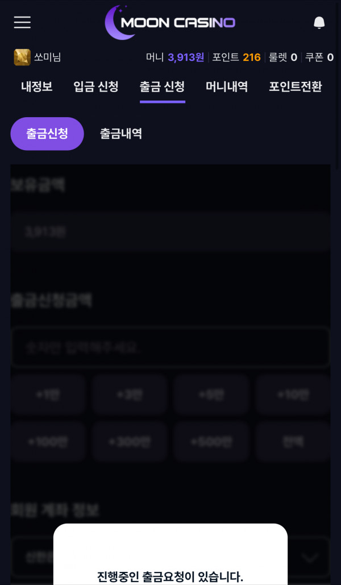The height and width of the screenshot is (585, 341).
Task: Click 전액 to withdraw full balance
Action: pyautogui.click(x=292, y=442)
